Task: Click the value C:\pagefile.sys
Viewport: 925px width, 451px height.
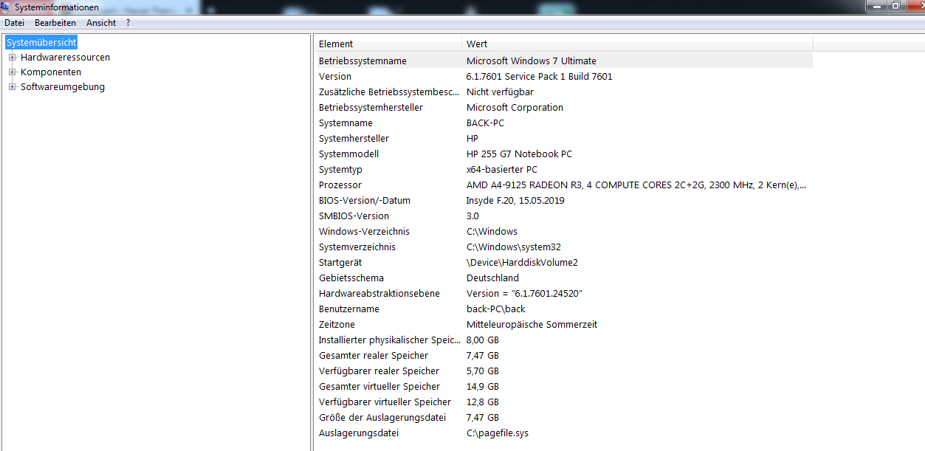Action: [x=498, y=433]
